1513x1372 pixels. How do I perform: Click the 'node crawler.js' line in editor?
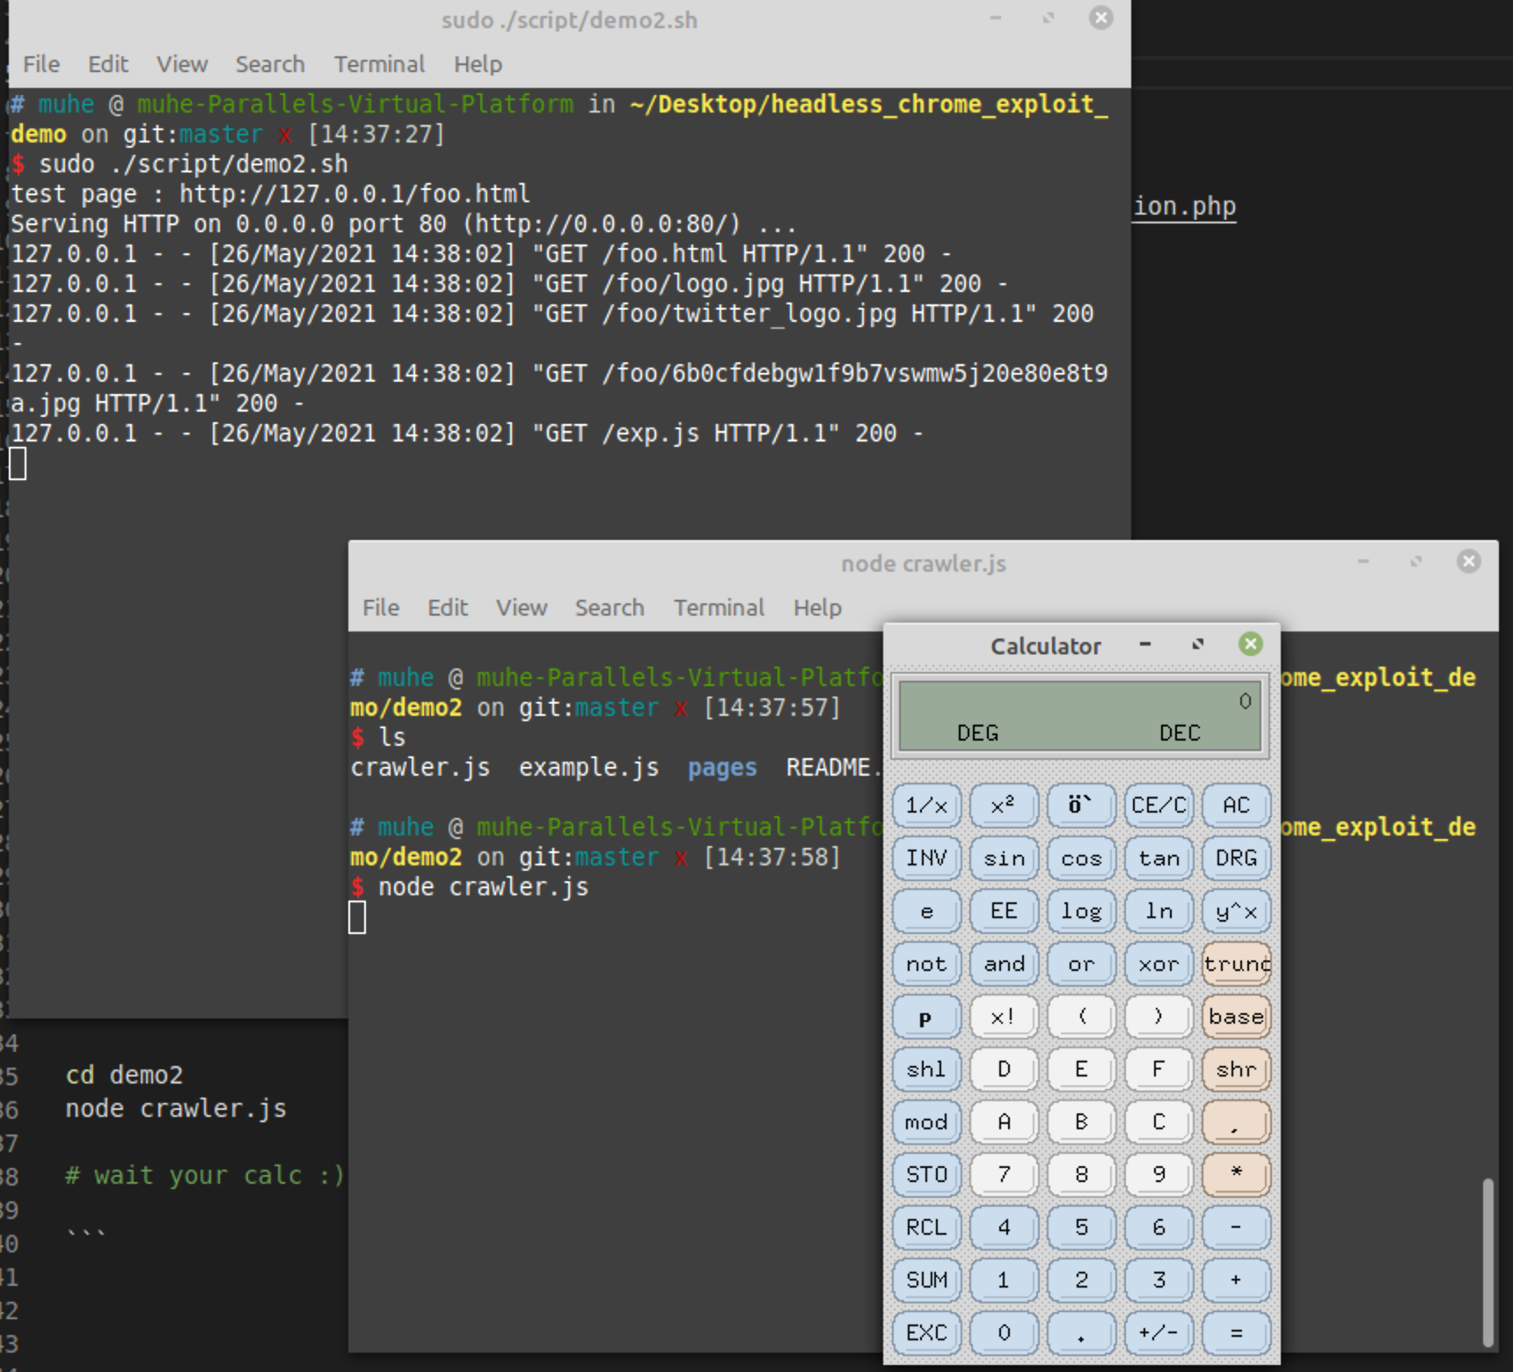tap(176, 1108)
